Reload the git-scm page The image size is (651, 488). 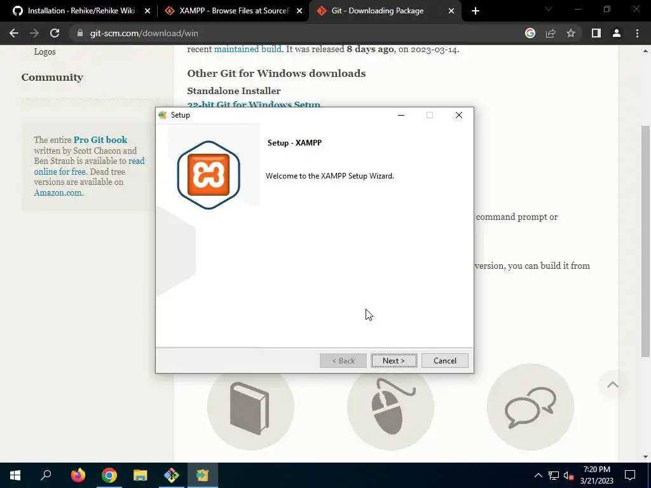(x=55, y=33)
